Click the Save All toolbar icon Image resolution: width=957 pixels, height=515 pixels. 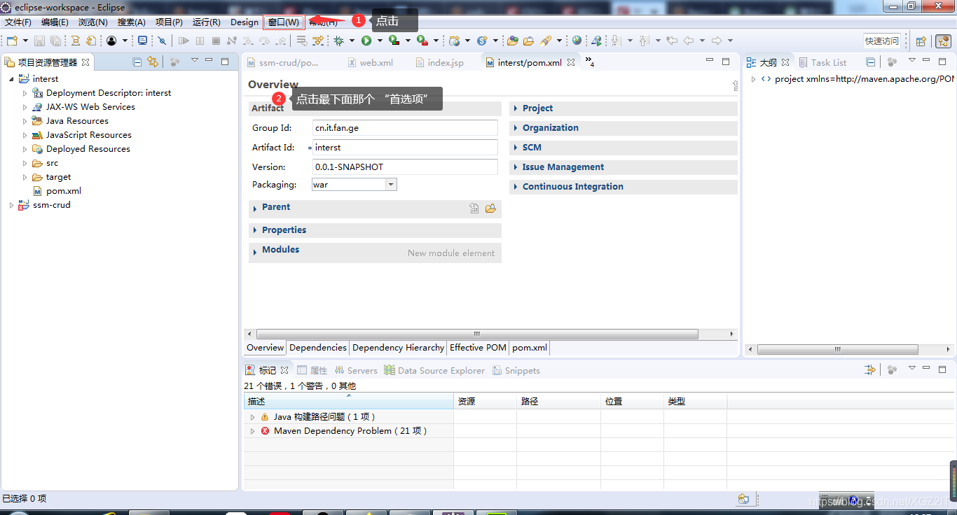pyautogui.click(x=55, y=41)
